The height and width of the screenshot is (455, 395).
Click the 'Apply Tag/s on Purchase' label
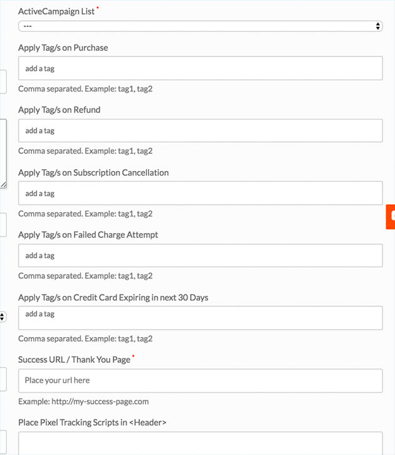click(63, 48)
